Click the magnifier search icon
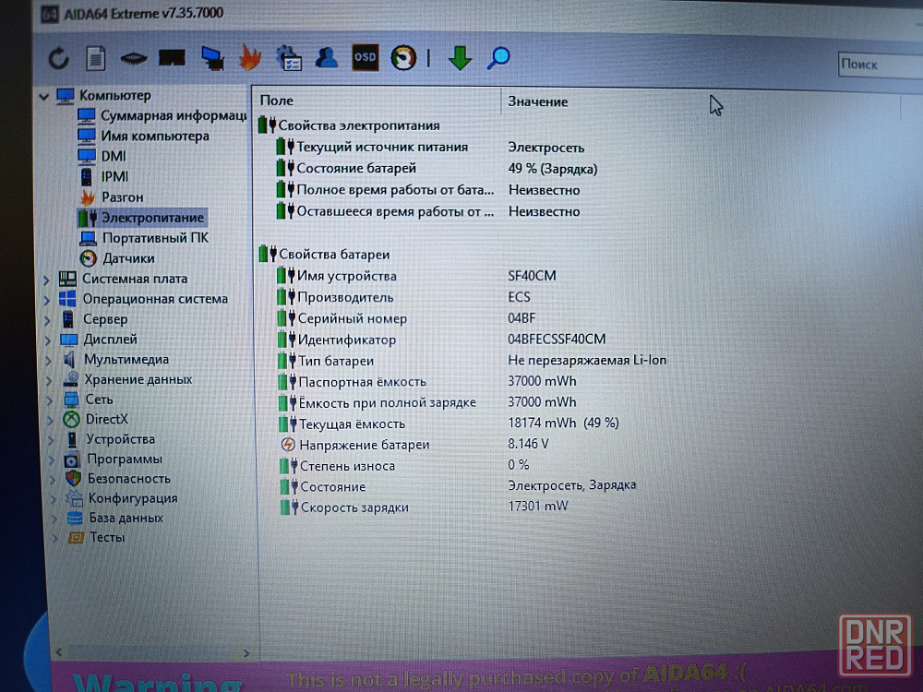 click(498, 58)
